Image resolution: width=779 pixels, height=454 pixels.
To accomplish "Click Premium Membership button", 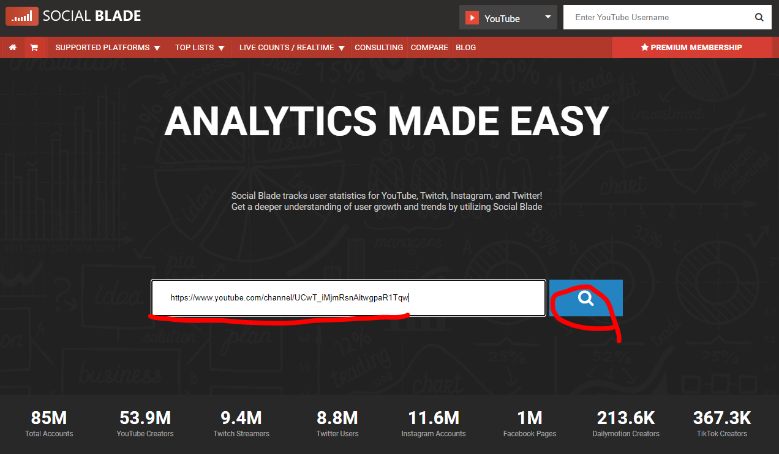I will (692, 48).
